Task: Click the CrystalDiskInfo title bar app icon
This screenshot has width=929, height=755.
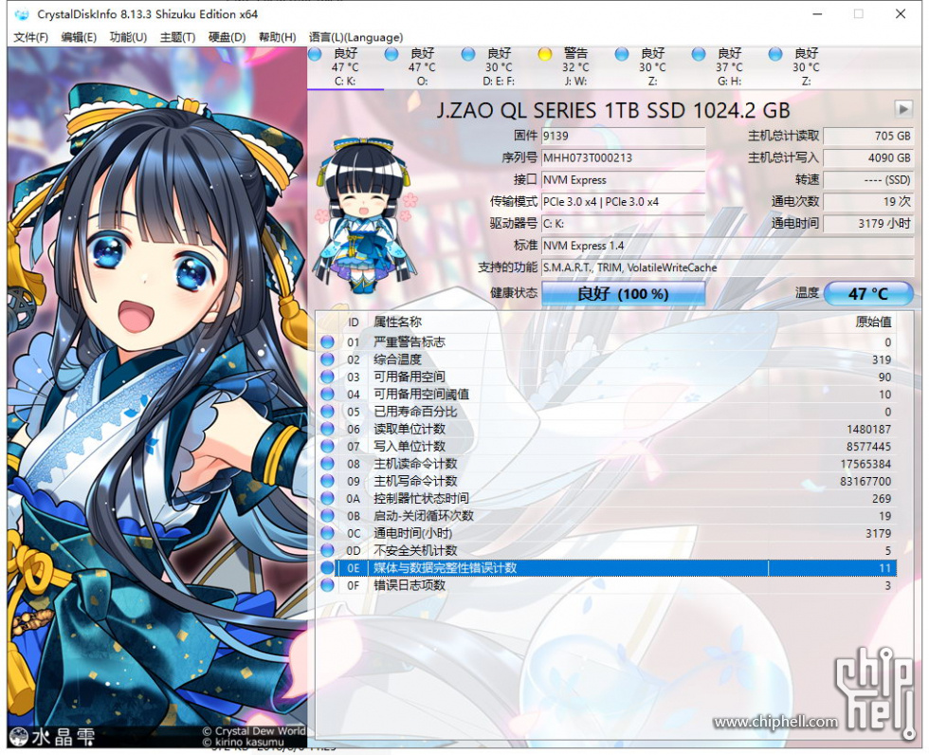Action: tap(22, 14)
